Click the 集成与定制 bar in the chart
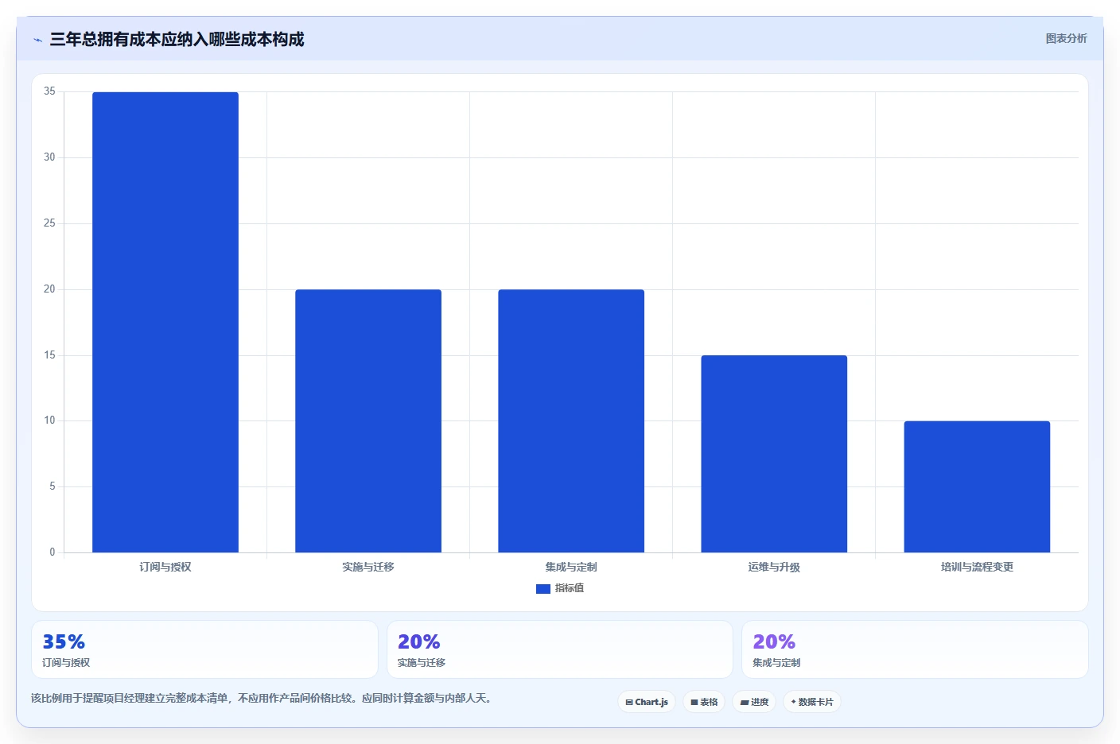 point(571,420)
